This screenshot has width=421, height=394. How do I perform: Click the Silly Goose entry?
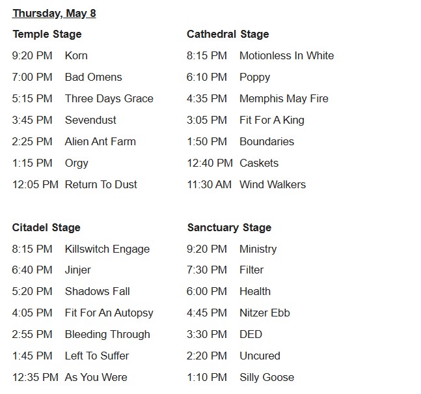pos(267,377)
